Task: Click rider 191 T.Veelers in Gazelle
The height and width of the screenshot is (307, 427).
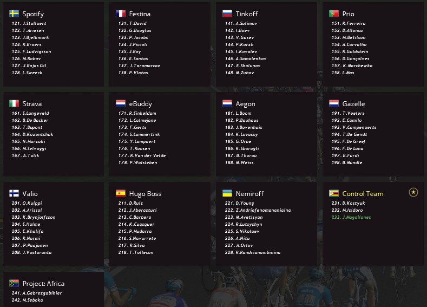Action: [353, 113]
